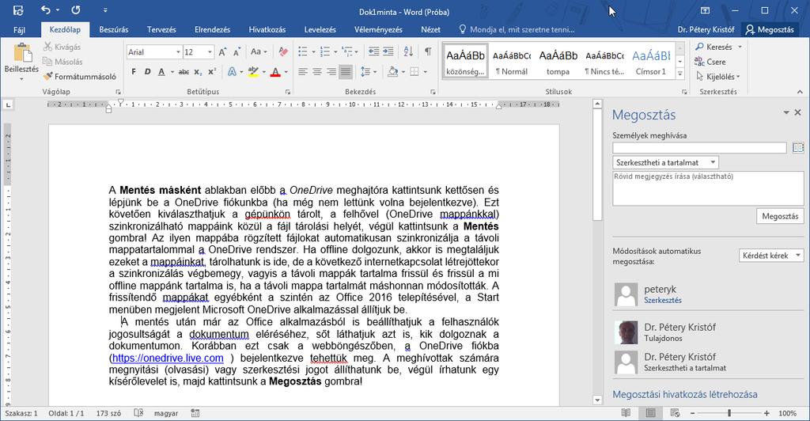810x421 pixels.
Task: Click Megosztás button in the title area
Action: coord(770,30)
